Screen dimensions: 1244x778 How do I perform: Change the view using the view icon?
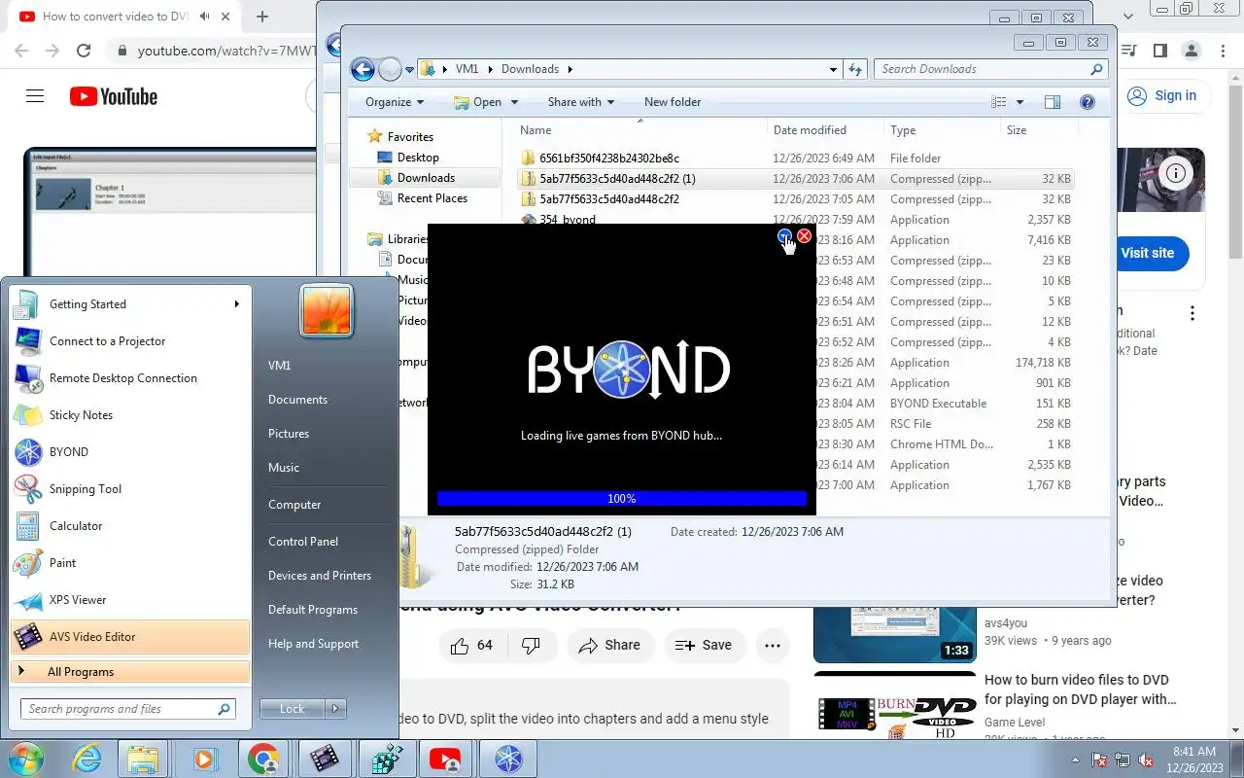[998, 102]
